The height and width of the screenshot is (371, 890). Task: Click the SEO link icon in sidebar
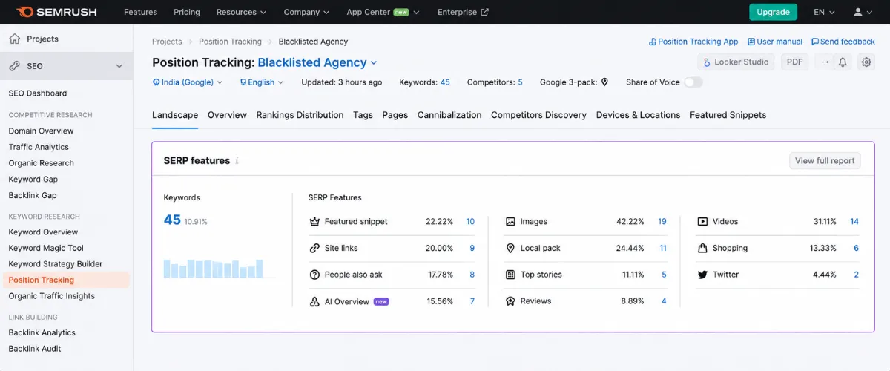15,66
